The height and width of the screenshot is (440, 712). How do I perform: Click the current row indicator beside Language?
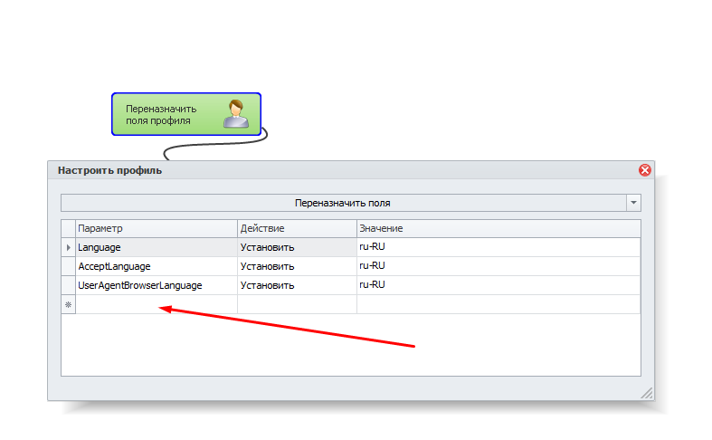[69, 247]
